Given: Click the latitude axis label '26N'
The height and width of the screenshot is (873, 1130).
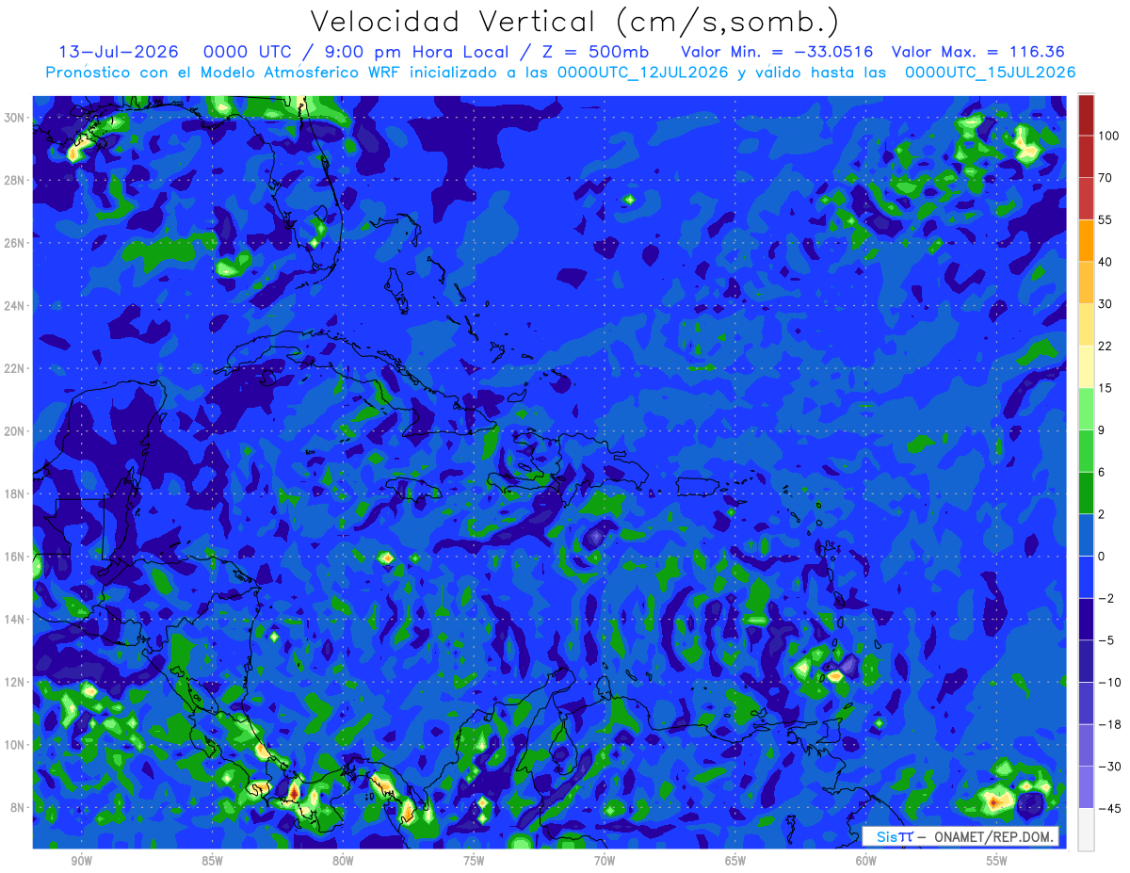Looking at the screenshot, I should pyautogui.click(x=15, y=243).
